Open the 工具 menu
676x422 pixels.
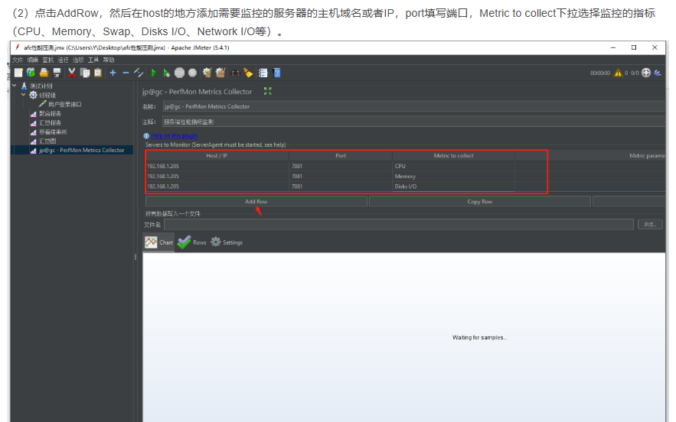[93, 60]
